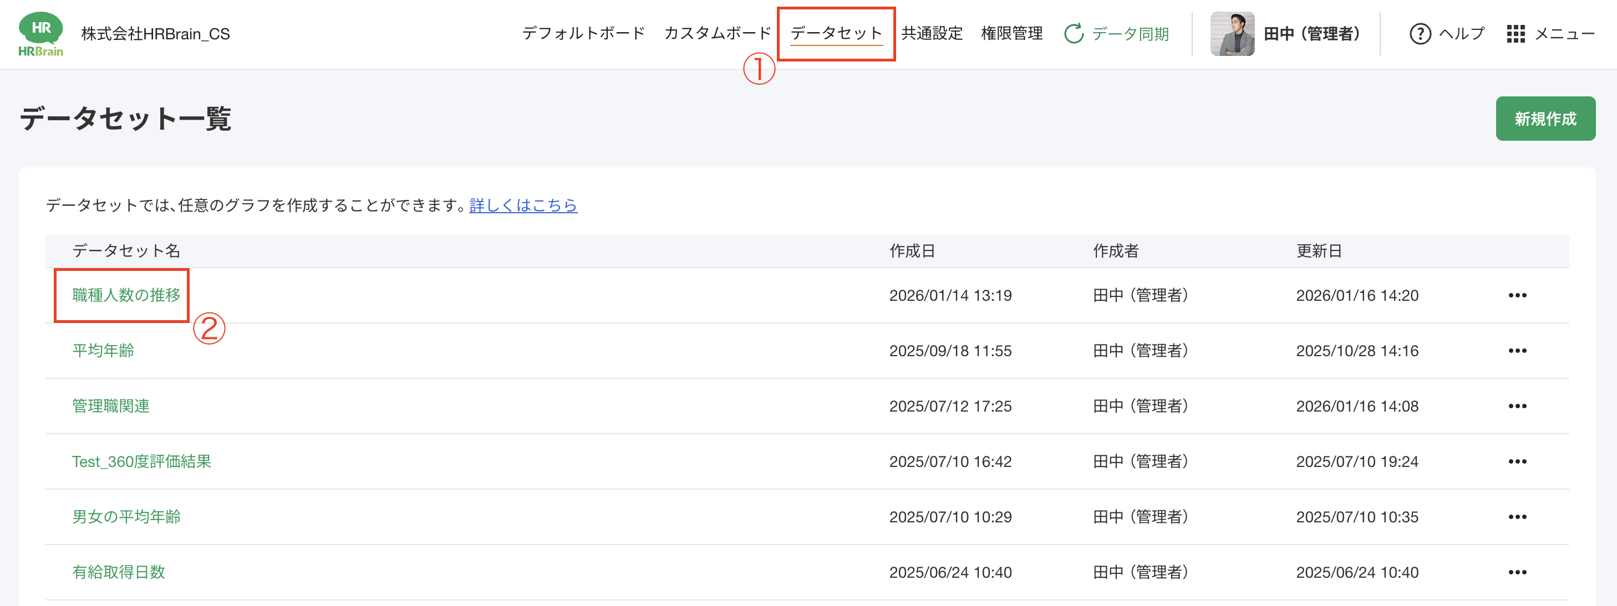Open the メニュー grid icon

tap(1516, 34)
